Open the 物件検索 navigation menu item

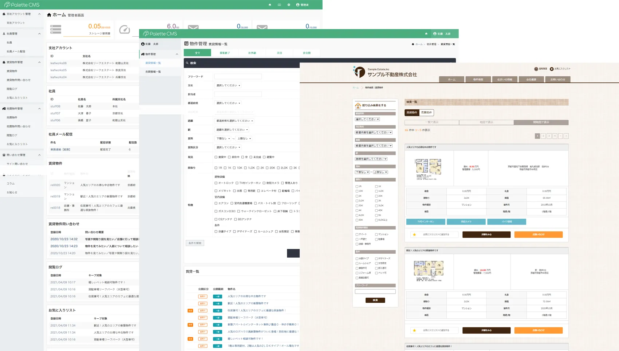coord(478,79)
